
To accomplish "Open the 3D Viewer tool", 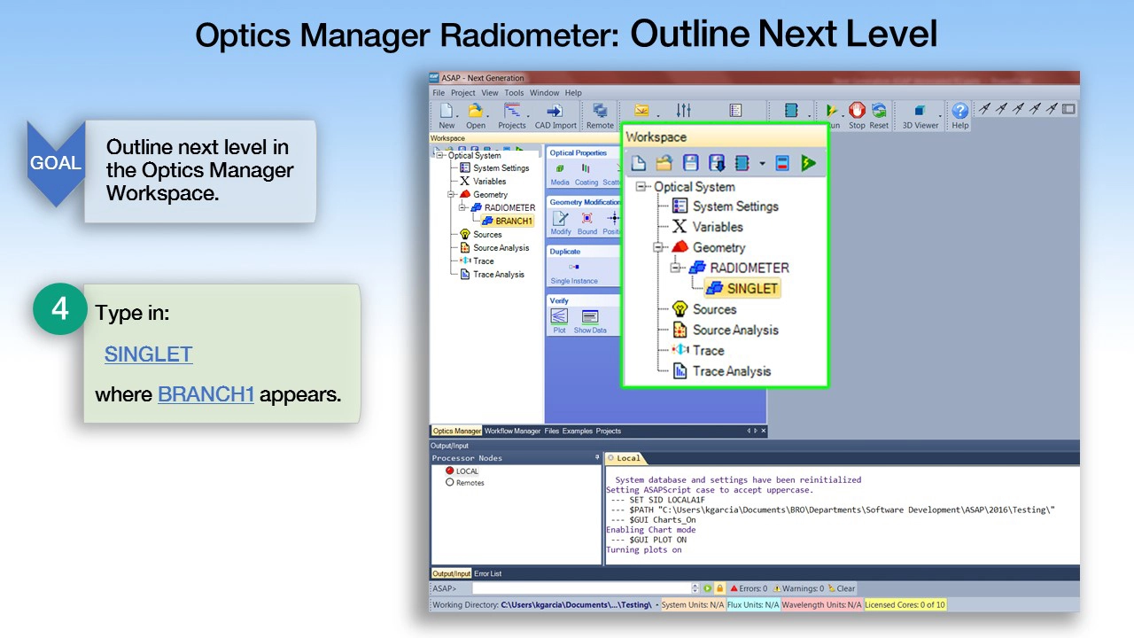I will 920,112.
